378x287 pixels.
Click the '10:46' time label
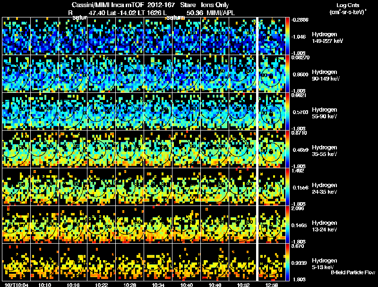pos(215,285)
